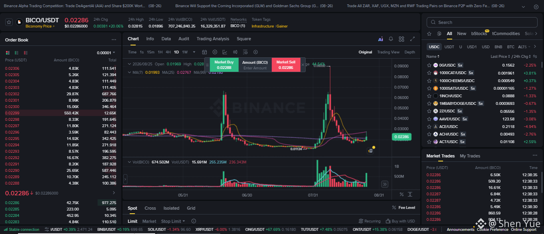Open the Fee Level link
The image size is (544, 234).
404,208
